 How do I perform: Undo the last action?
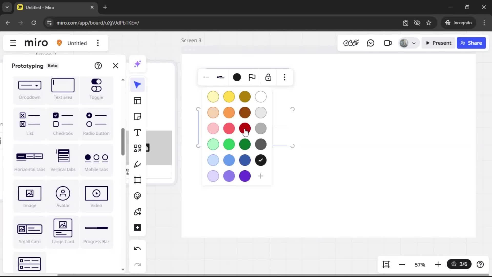pos(138,249)
